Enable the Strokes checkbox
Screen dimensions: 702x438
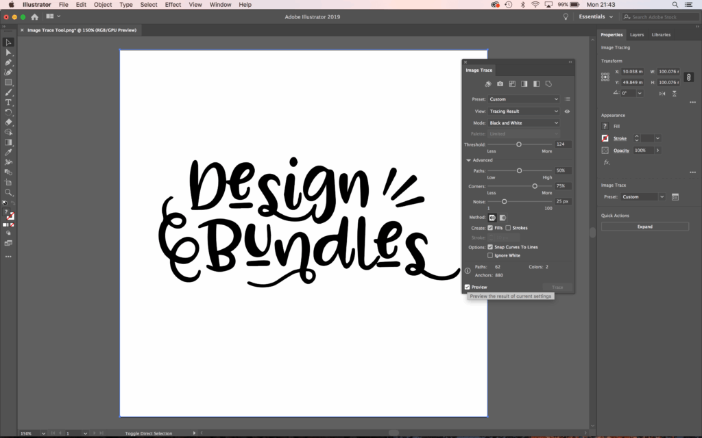click(x=508, y=228)
